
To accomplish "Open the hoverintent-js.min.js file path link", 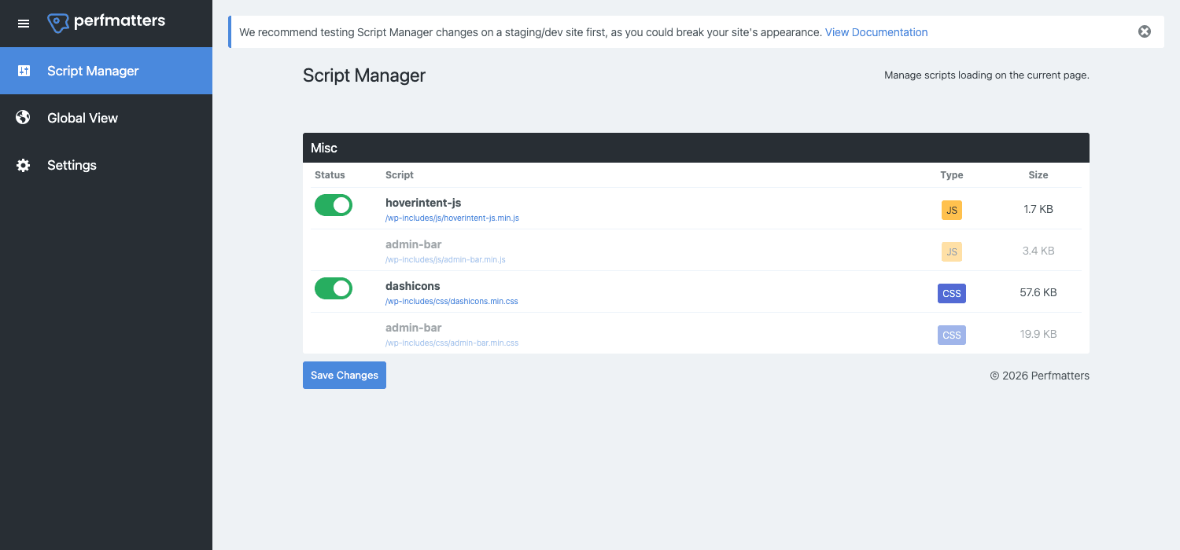I will [452, 218].
